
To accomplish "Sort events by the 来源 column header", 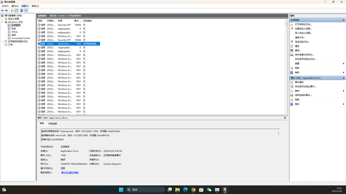I will click(x=65, y=21).
